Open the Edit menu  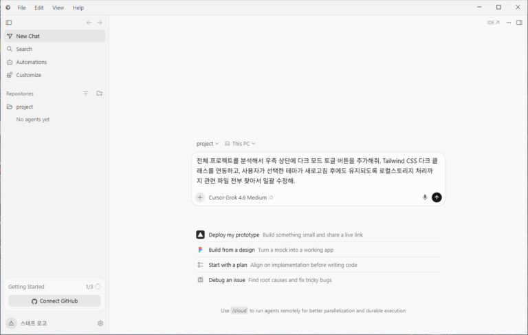38,8
